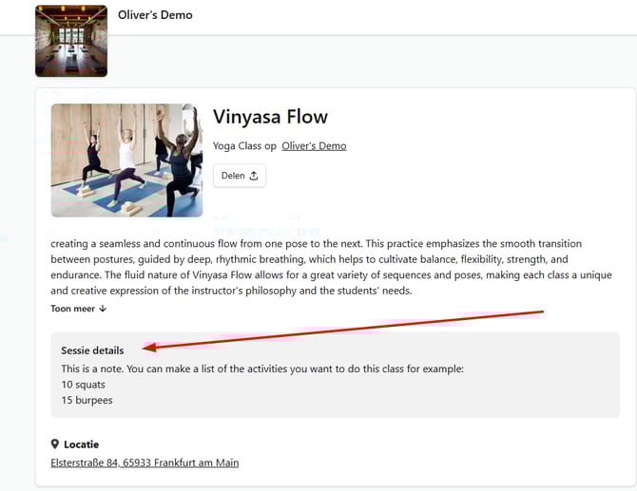Click the down arrow next to Toon meer
The height and width of the screenshot is (491, 637).
pos(103,309)
